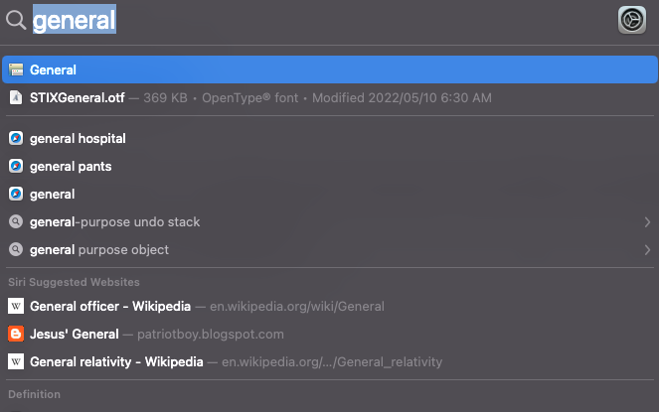Click the Safari icon beside general pants
The image size is (659, 412).
(x=16, y=166)
